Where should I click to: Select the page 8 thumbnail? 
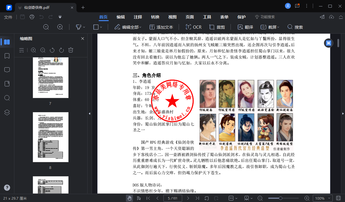[x=51, y=137]
